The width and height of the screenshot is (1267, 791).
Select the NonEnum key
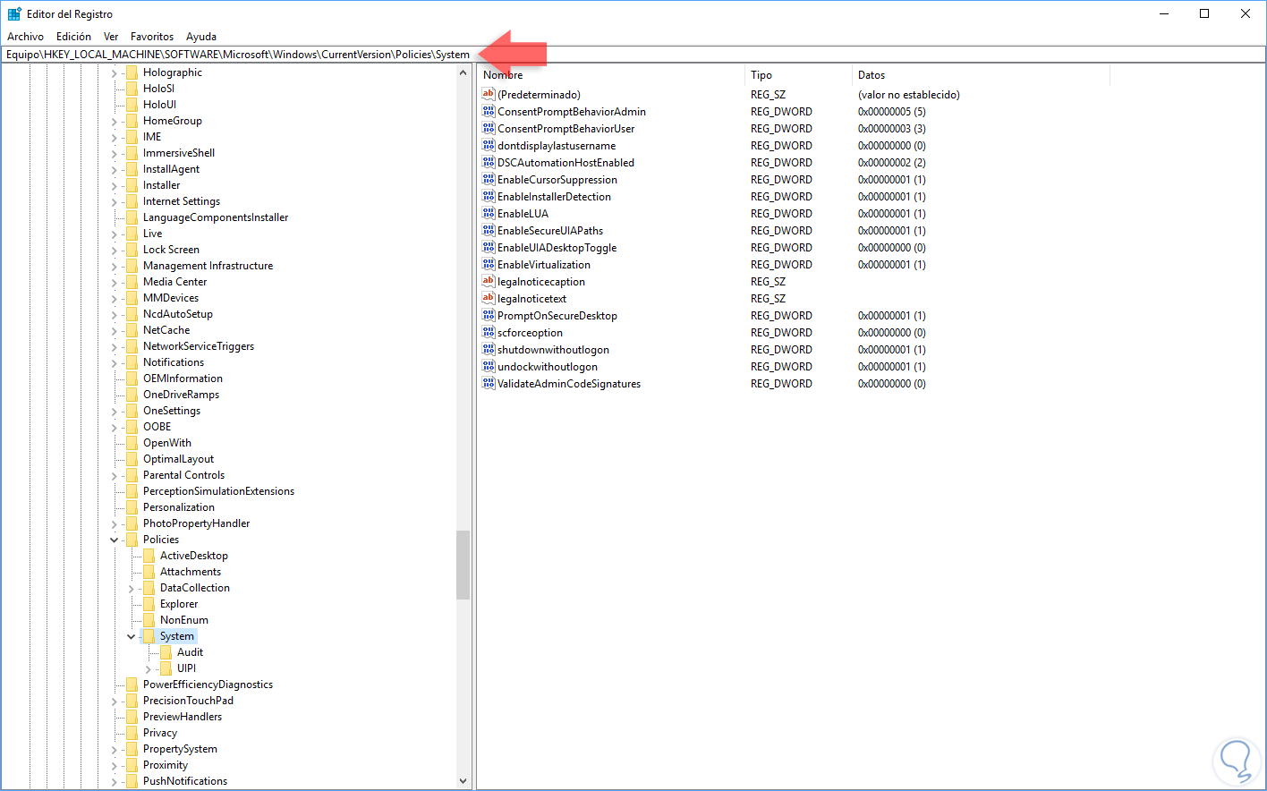pyautogui.click(x=184, y=620)
